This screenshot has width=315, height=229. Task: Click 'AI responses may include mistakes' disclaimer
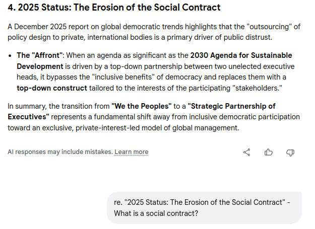[59, 152]
